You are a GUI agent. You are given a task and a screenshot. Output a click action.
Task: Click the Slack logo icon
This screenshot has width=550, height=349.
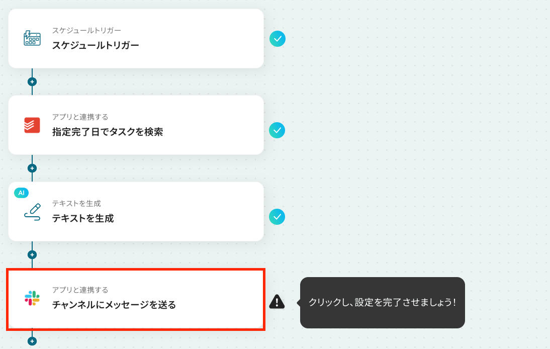click(x=32, y=298)
